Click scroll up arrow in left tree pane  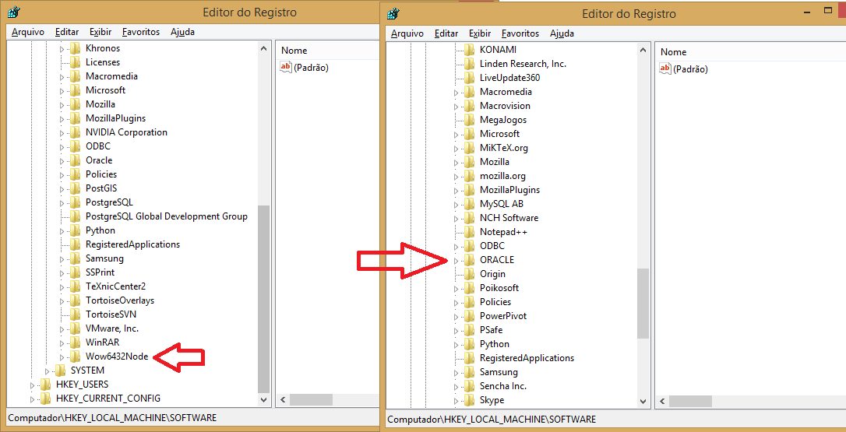coord(264,48)
